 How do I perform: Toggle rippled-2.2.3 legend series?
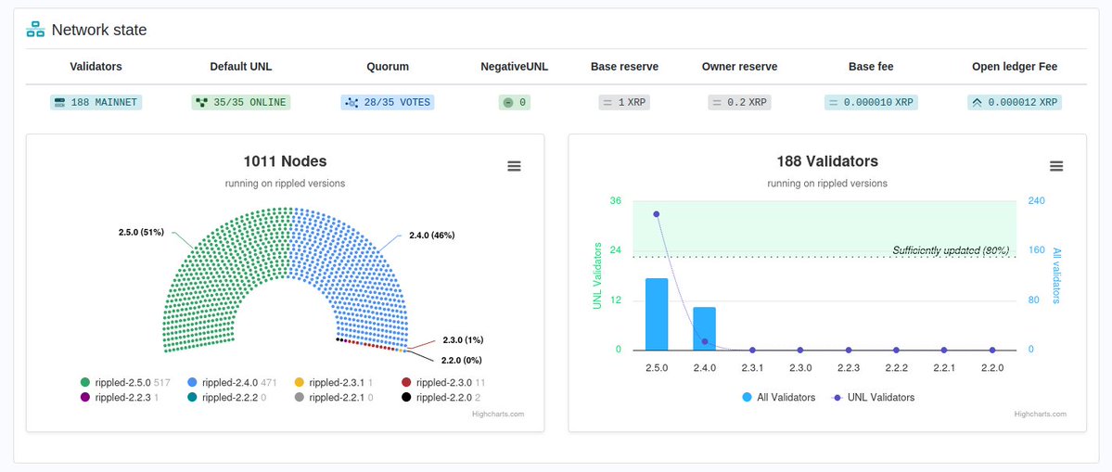click(x=119, y=398)
